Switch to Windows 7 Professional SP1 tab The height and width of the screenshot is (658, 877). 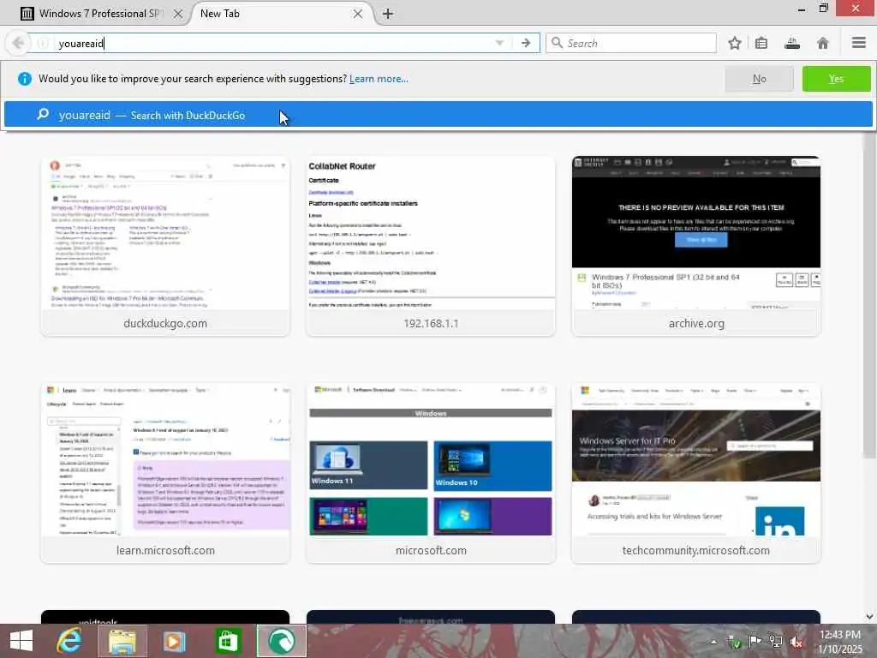[x=99, y=14]
